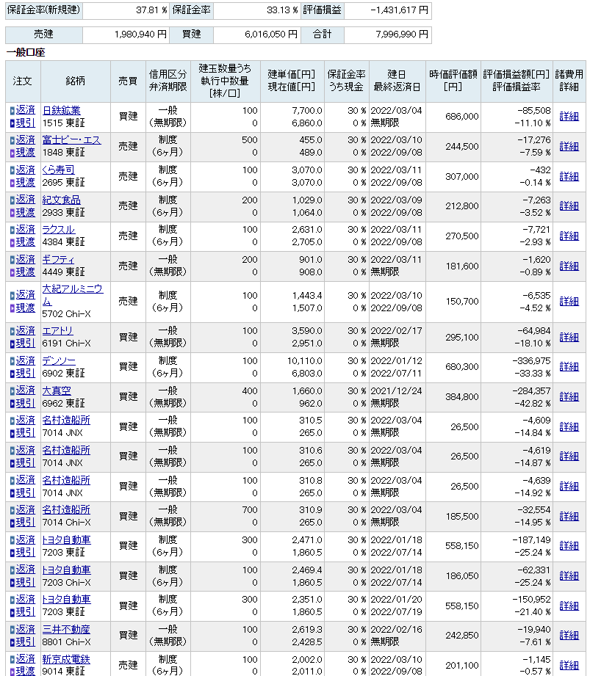Open the 三井不動産 stock name link
The height and width of the screenshot is (676, 590).
click(66, 629)
